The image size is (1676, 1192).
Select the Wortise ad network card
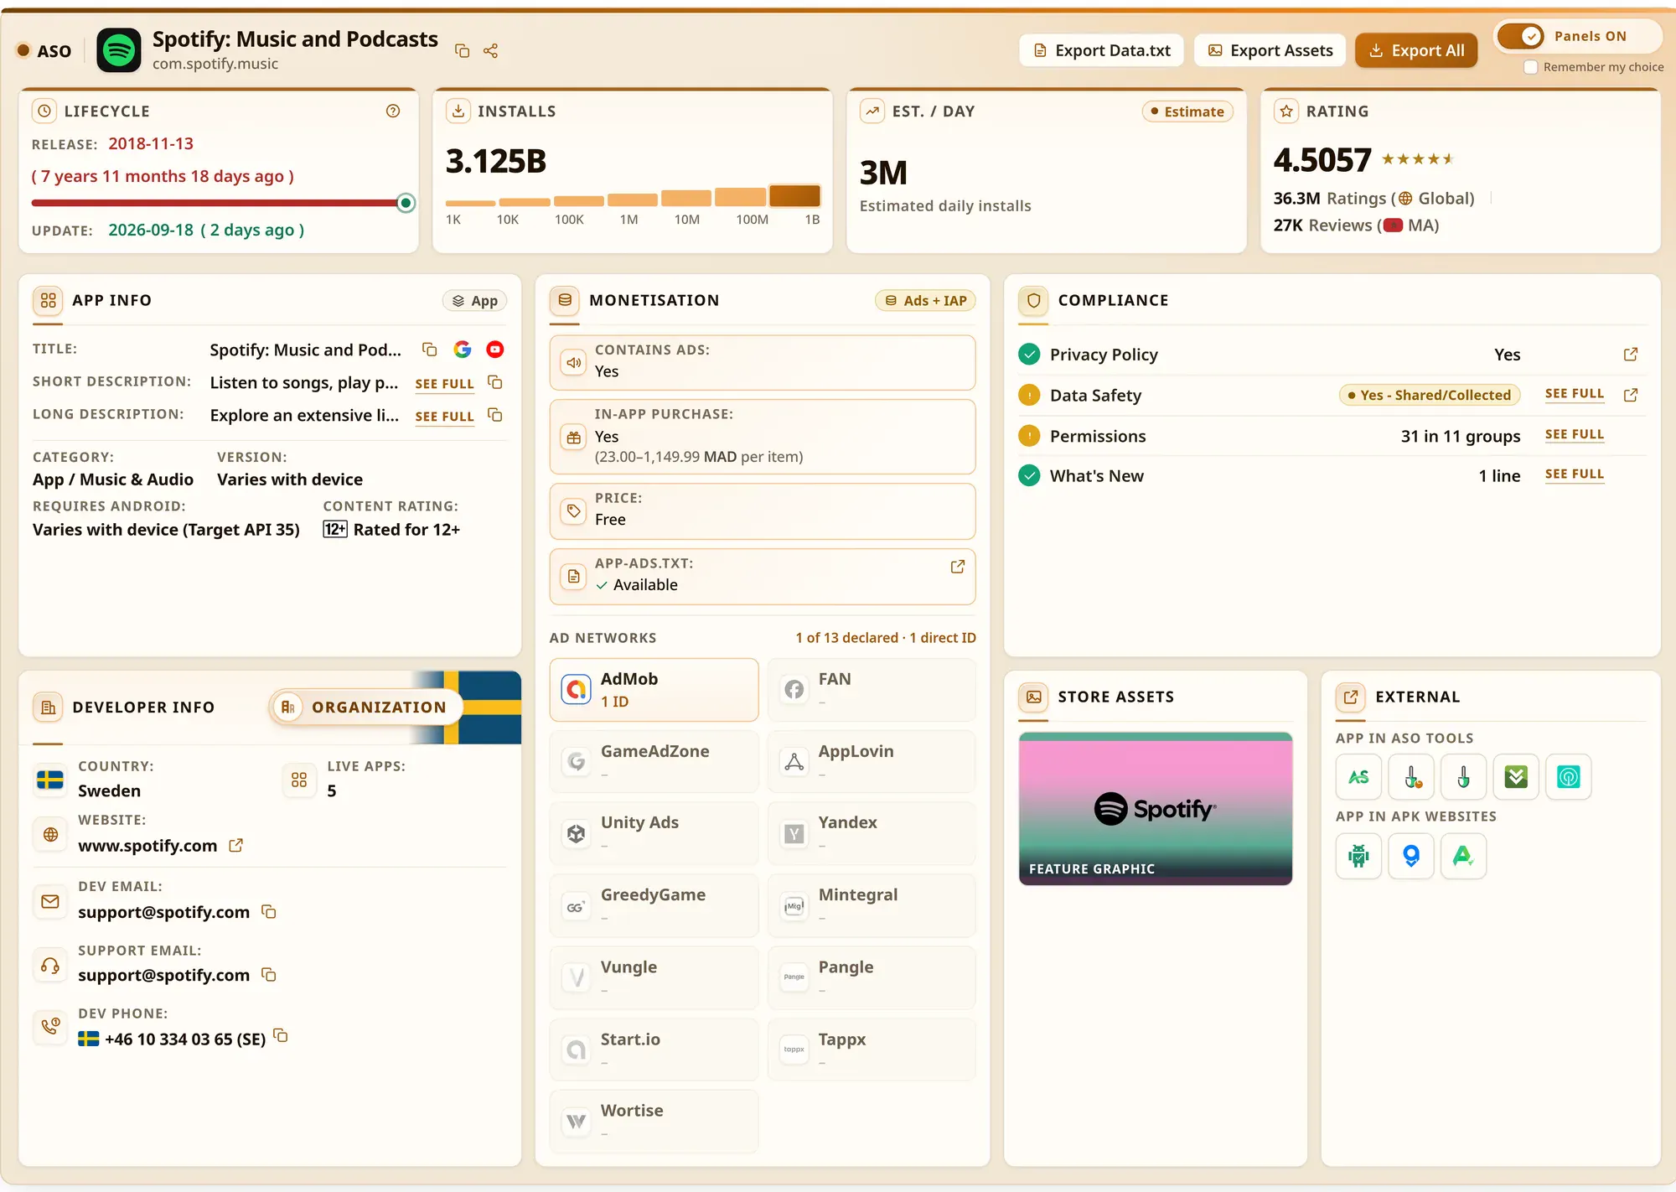click(654, 1121)
